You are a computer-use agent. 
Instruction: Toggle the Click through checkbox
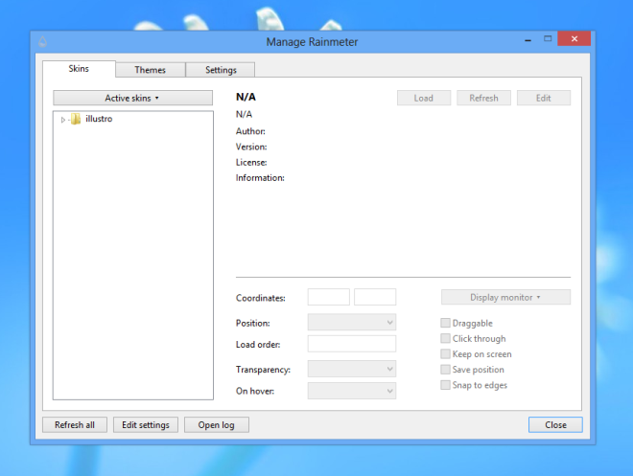[x=445, y=338]
